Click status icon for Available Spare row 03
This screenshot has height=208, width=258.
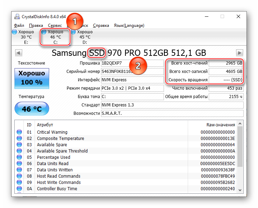coord(19,144)
